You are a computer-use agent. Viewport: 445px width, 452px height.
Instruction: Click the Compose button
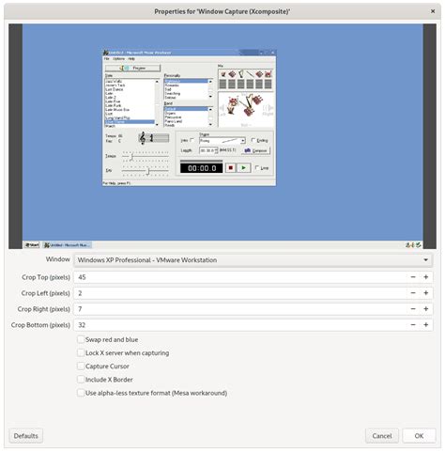(255, 150)
